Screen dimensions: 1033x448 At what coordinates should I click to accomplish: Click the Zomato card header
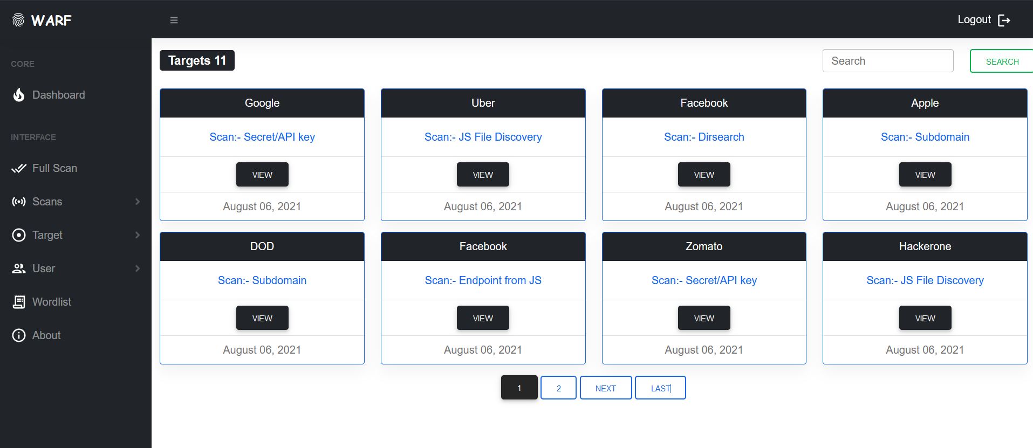click(704, 246)
